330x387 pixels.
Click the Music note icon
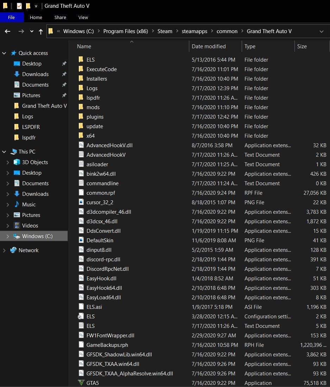(x=17, y=204)
